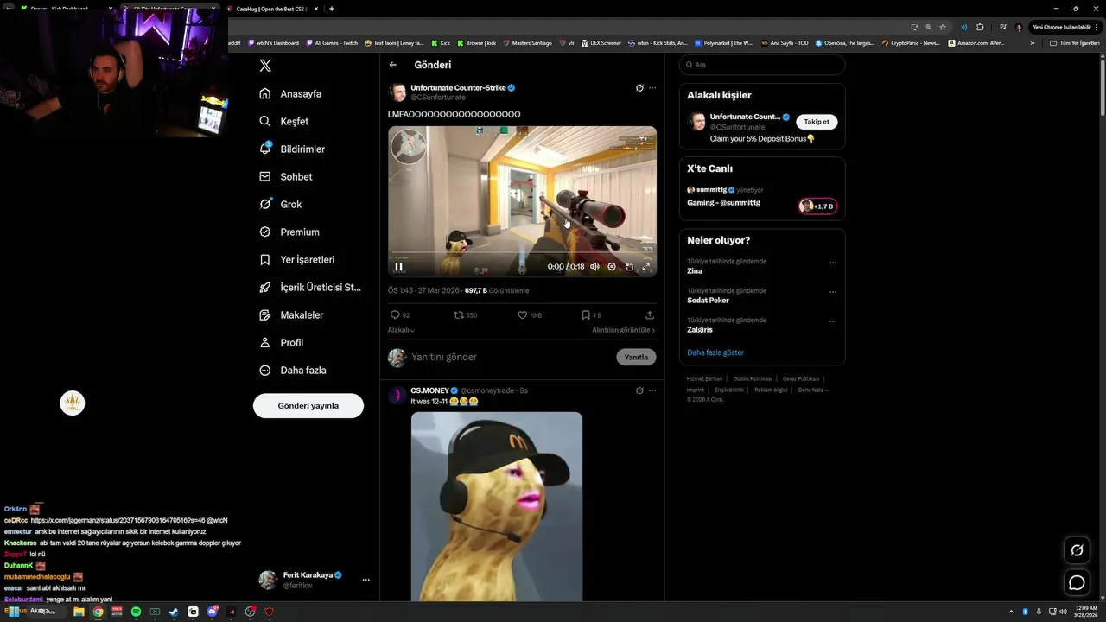Click Daha fazla göster link
This screenshot has height=622, width=1106.
click(x=715, y=352)
